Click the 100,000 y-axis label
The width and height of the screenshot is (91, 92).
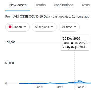(10, 42)
